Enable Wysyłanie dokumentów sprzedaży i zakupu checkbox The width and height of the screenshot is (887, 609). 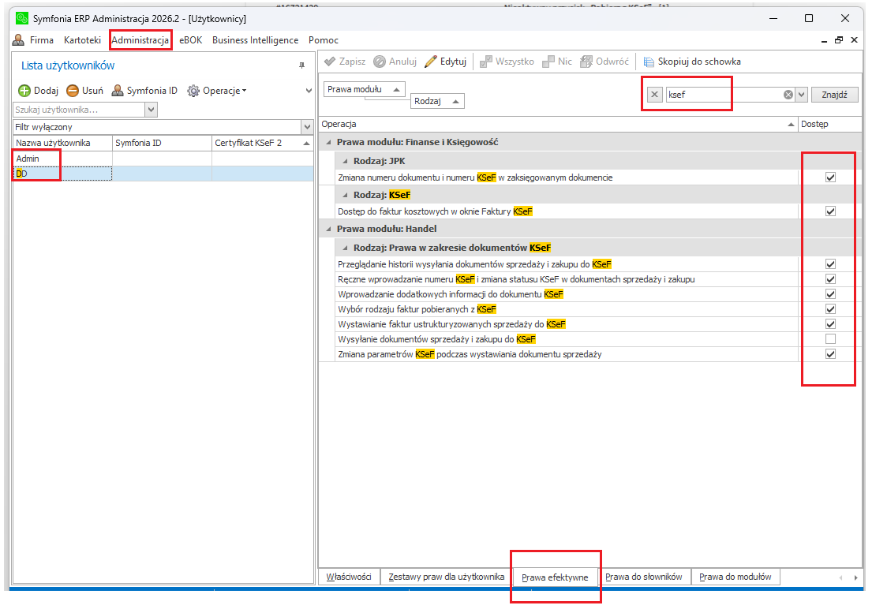coord(830,339)
